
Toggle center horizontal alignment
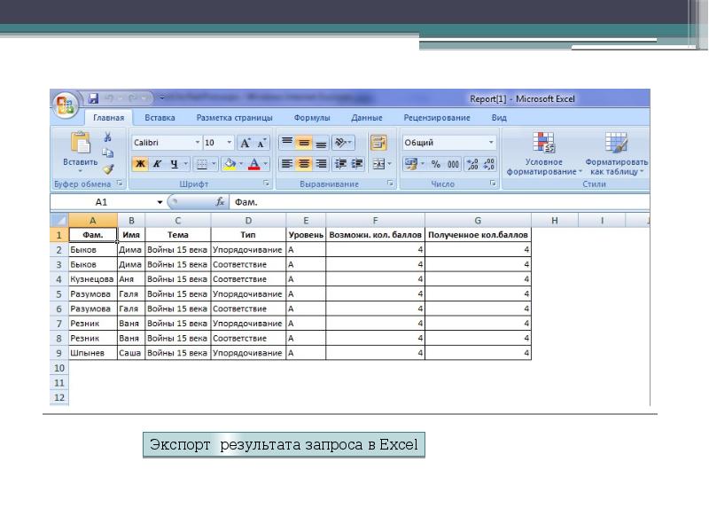pyautogui.click(x=304, y=164)
